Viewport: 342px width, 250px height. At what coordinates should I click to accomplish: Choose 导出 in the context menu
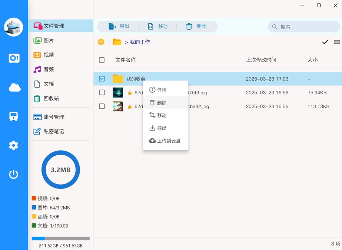166,128
